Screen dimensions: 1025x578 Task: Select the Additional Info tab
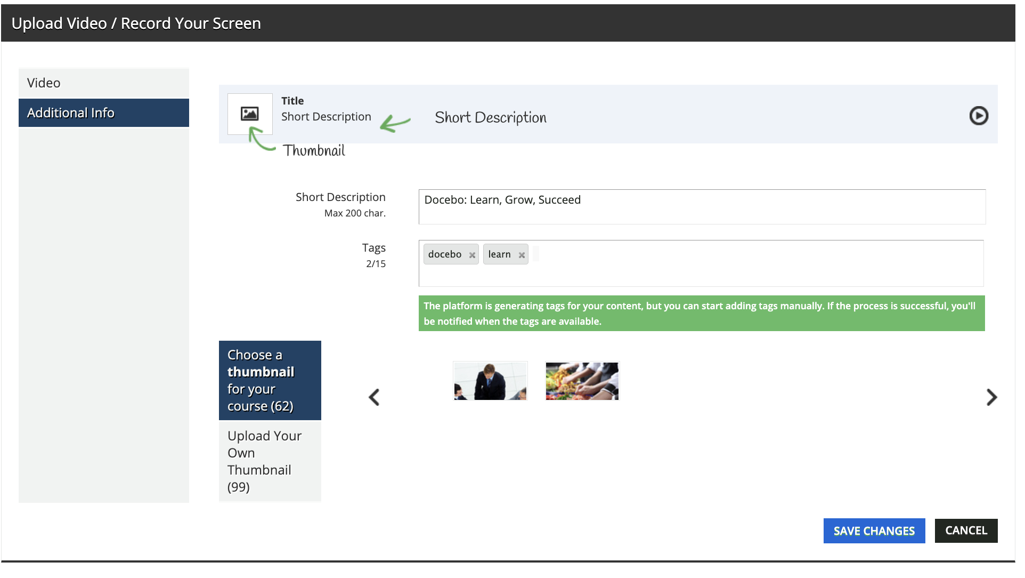103,113
